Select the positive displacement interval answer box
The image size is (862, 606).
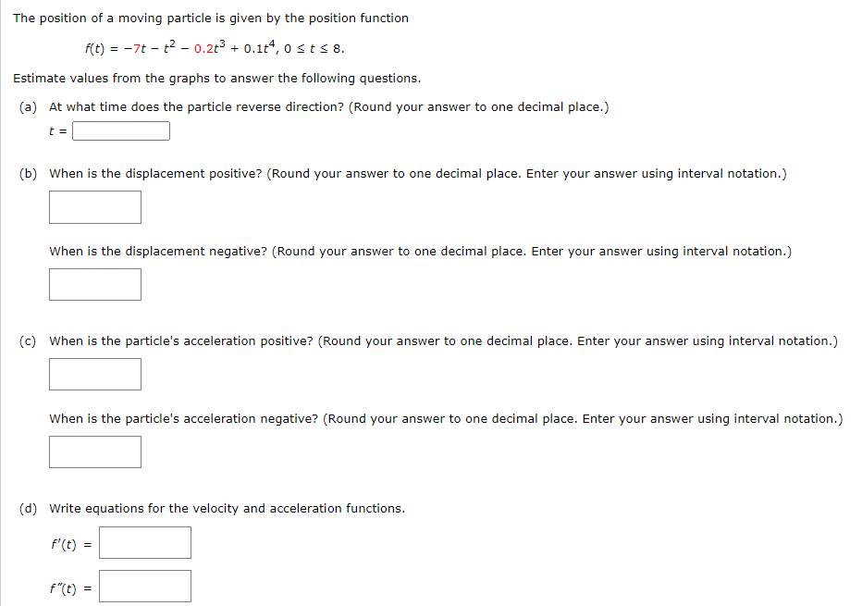pyautogui.click(x=94, y=207)
